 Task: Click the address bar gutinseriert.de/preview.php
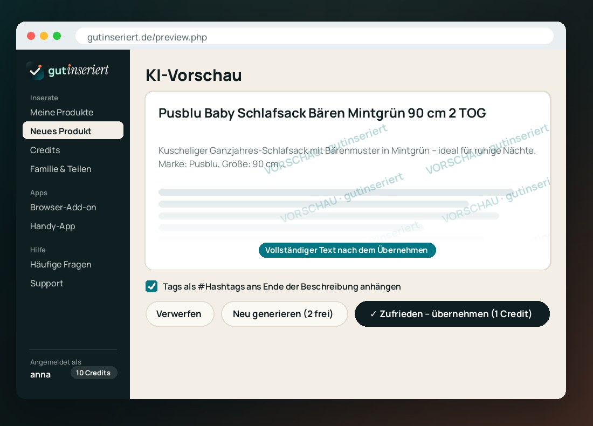[314, 37]
